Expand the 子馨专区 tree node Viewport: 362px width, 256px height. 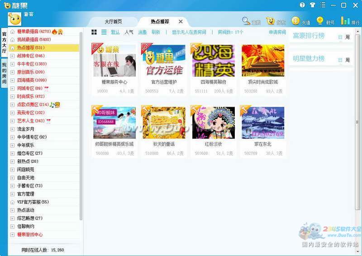pos(13,186)
